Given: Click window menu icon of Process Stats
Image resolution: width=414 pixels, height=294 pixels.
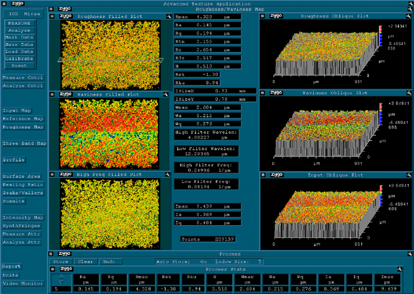Looking at the screenshot, I should [x=53, y=269].
